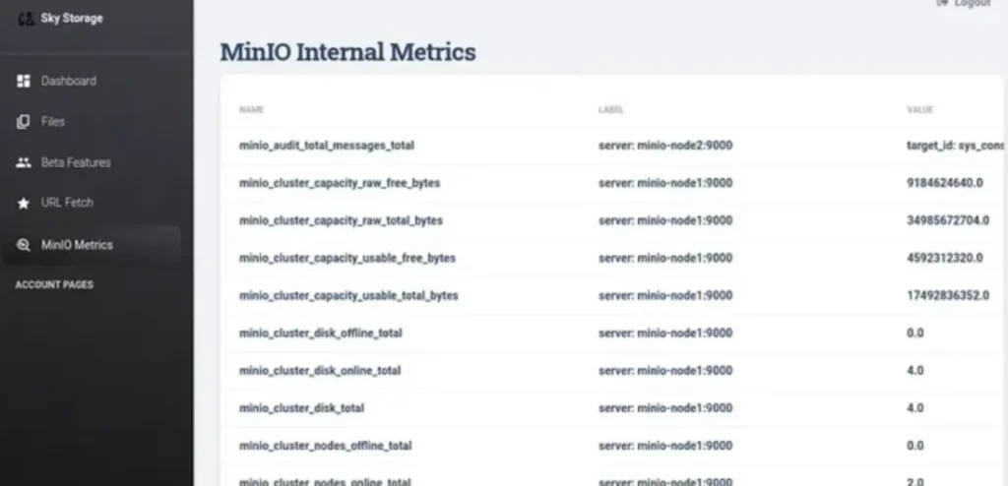Viewport: 1008px width, 486px height.
Task: Click the NAME column header
Action: (x=252, y=109)
